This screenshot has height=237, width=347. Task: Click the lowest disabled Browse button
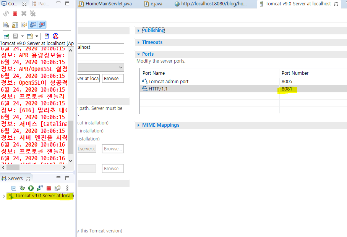tap(113, 168)
